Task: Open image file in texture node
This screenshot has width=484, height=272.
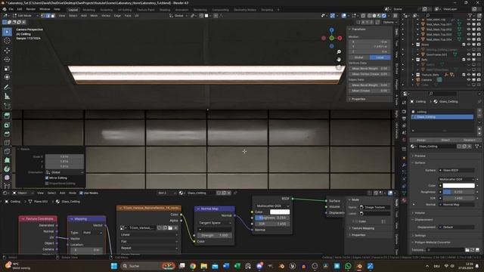Action: click(170, 227)
